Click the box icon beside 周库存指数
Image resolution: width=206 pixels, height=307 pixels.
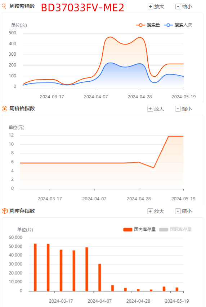4,211
